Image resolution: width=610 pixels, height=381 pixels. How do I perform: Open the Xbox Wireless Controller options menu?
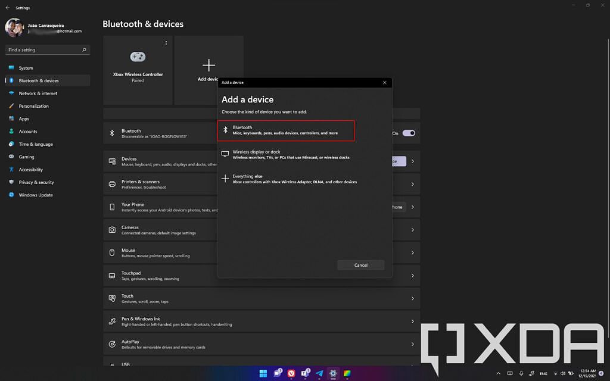tap(165, 43)
